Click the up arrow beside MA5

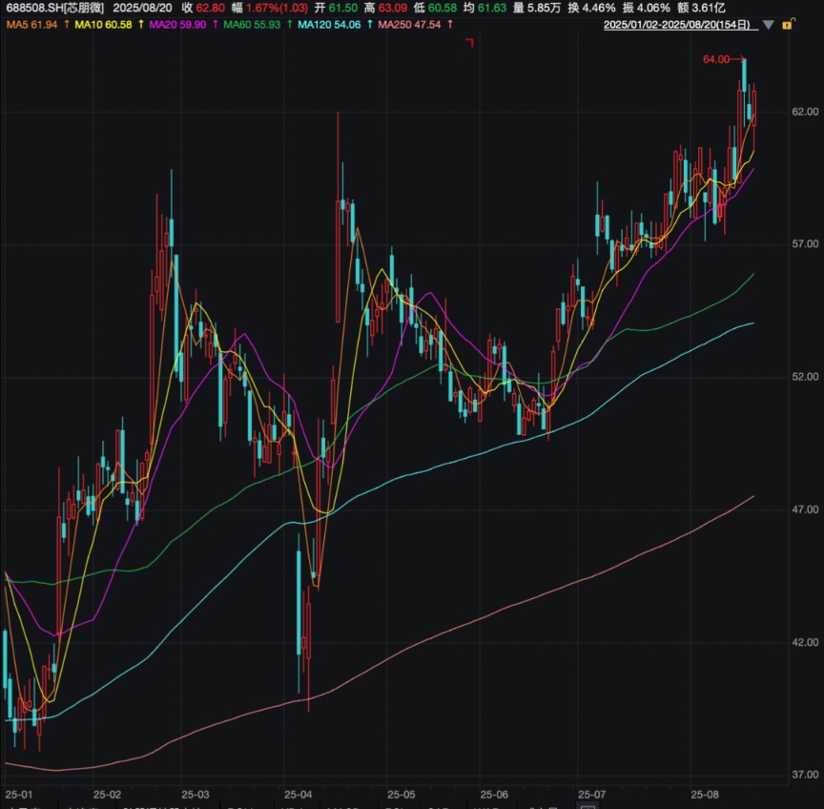66,24
